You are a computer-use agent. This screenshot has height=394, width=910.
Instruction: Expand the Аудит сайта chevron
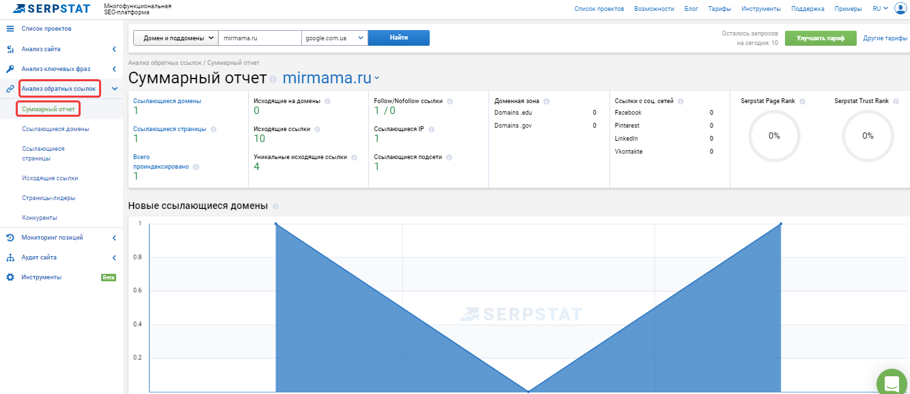114,257
